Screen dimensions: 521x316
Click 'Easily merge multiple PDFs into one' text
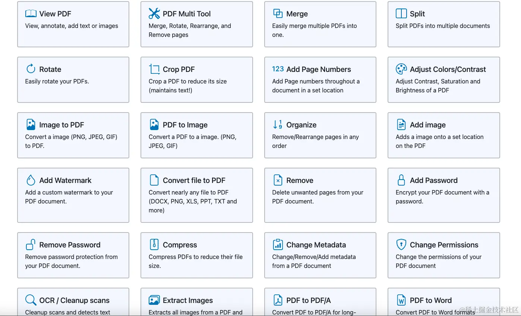pos(315,30)
